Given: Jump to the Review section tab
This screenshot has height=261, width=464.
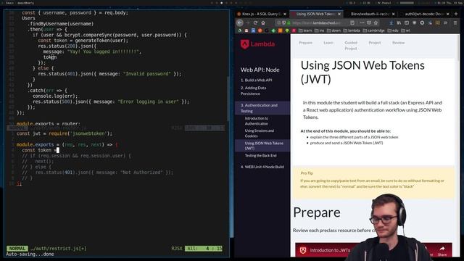Looking at the screenshot, I should coord(398,43).
